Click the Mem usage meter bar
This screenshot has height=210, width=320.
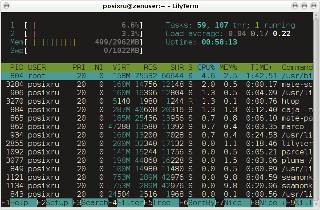click(84, 42)
